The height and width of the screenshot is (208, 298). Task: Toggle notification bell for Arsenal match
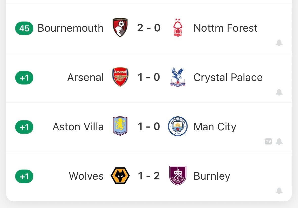[x=279, y=92]
